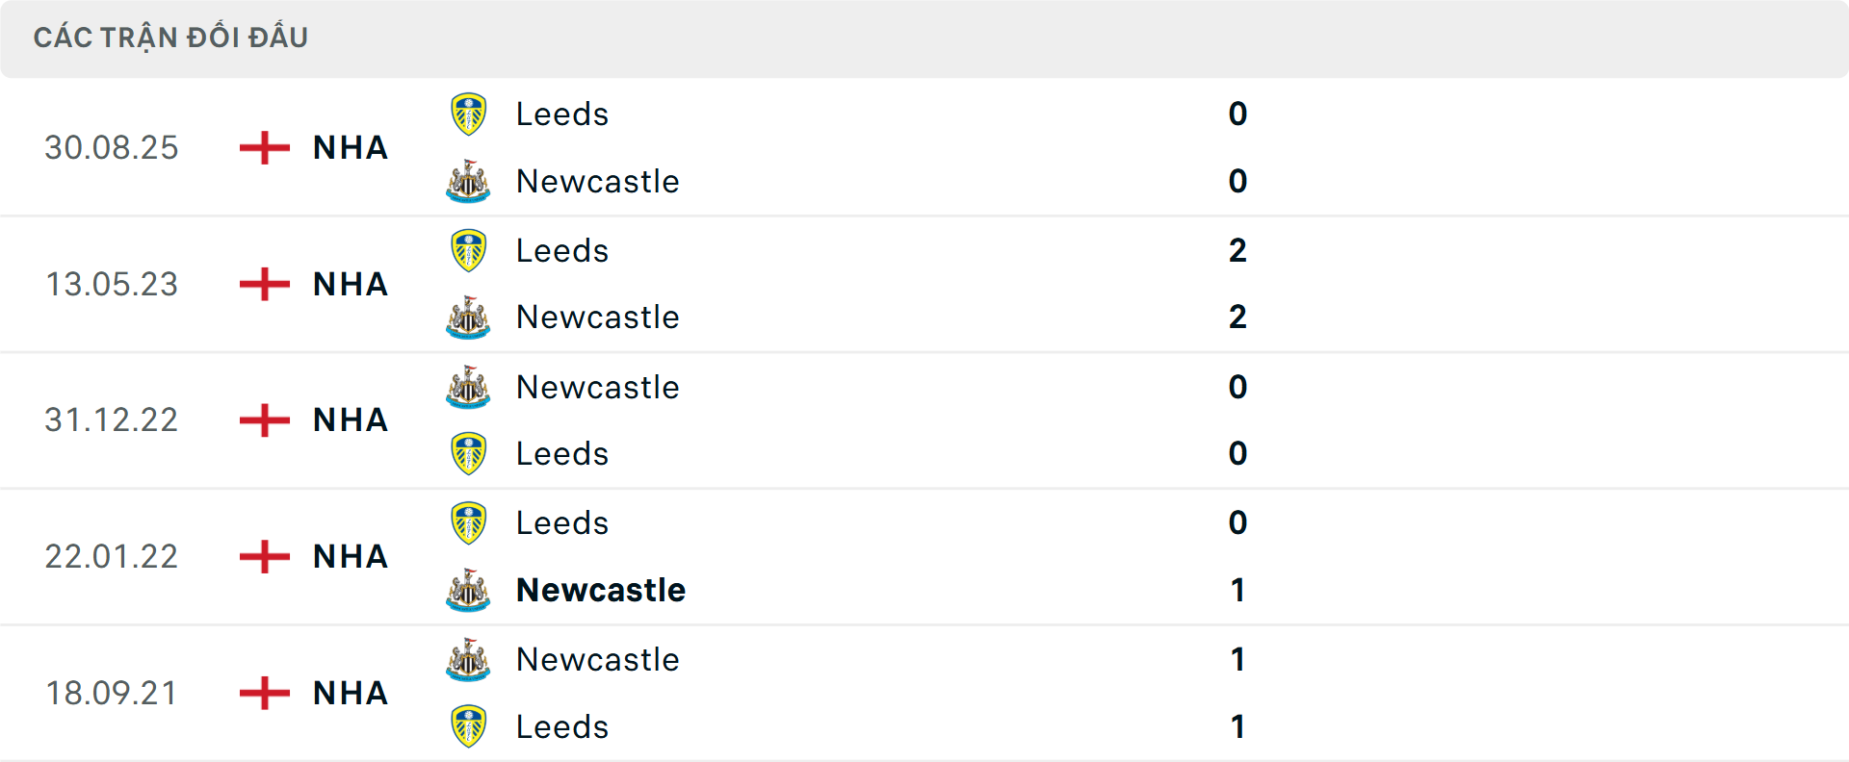Click the Leeds club crest in the 30.08.25 match
Image resolution: width=1849 pixels, height=762 pixels.
tap(468, 113)
